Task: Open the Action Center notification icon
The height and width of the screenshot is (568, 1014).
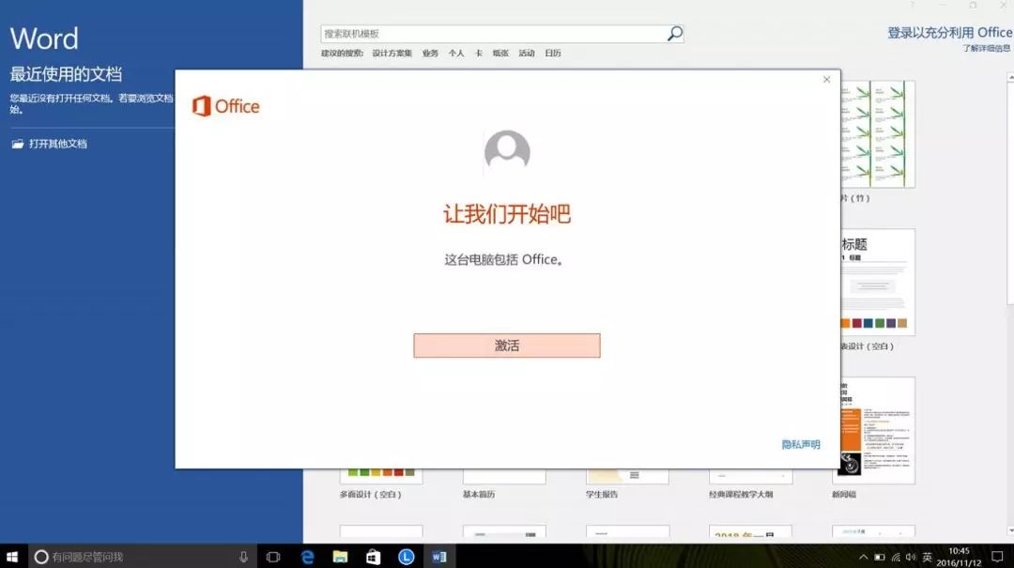Action: (x=997, y=557)
